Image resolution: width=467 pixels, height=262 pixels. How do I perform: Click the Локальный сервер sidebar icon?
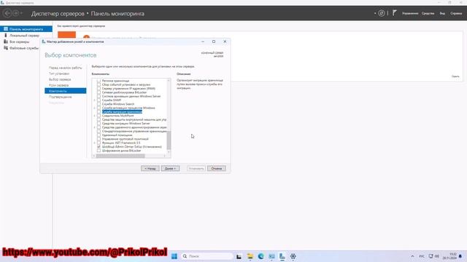click(6, 36)
